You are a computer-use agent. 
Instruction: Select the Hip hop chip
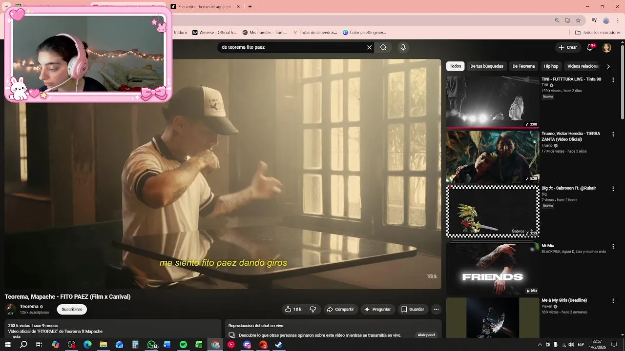coord(551,66)
